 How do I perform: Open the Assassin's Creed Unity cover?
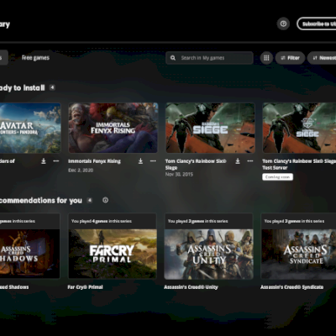[x=209, y=254]
